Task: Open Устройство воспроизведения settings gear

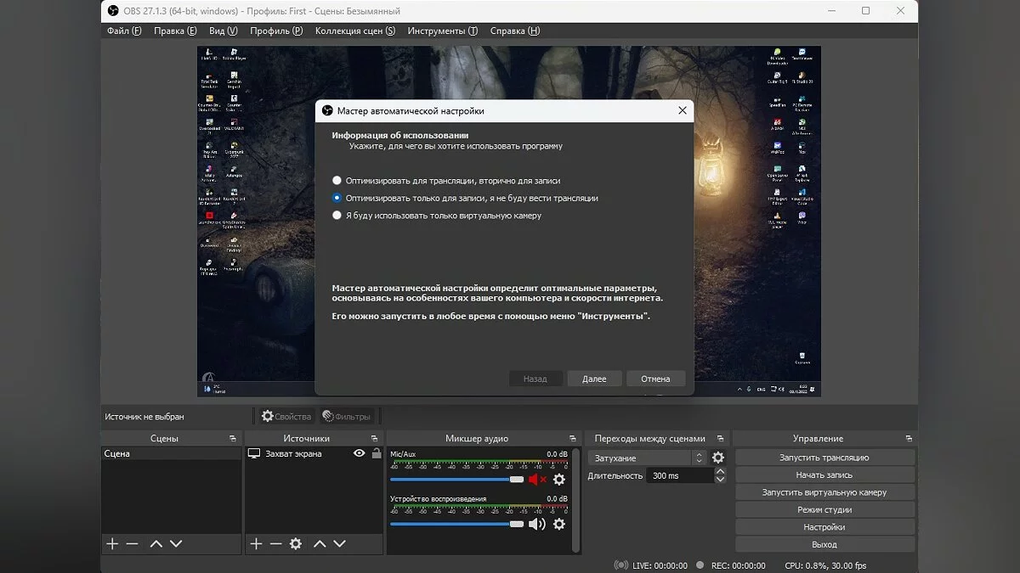Action: pos(558,524)
